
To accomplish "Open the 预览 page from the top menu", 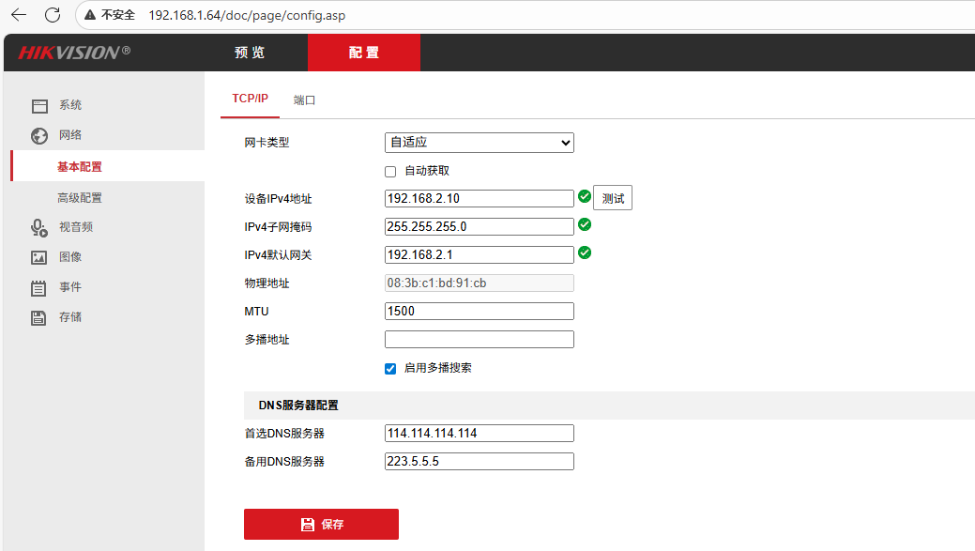I will (251, 52).
